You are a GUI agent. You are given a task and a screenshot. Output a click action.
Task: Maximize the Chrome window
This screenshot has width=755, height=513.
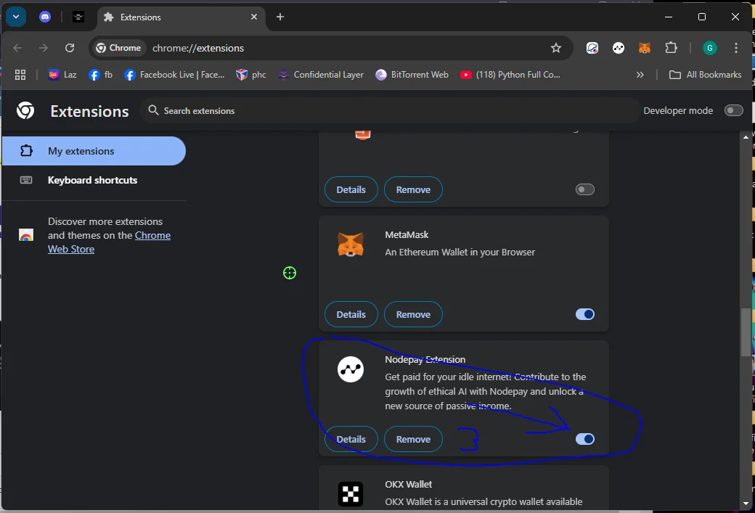pyautogui.click(x=702, y=17)
